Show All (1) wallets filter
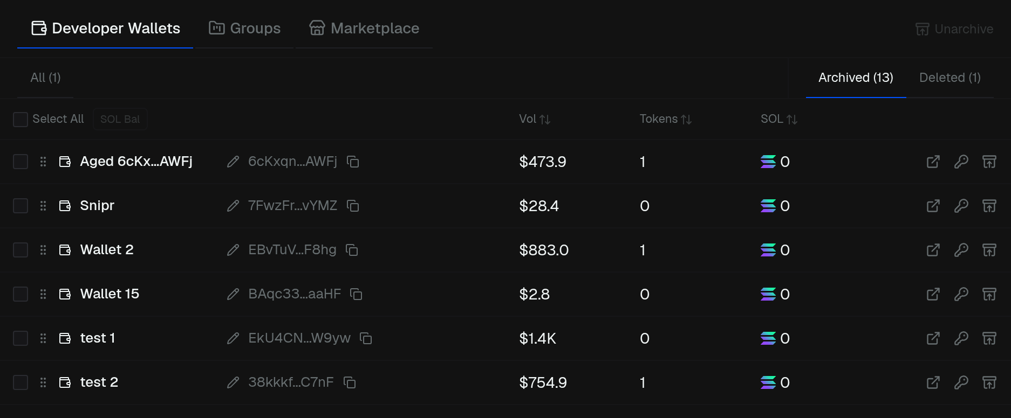The height and width of the screenshot is (418, 1011). point(45,78)
